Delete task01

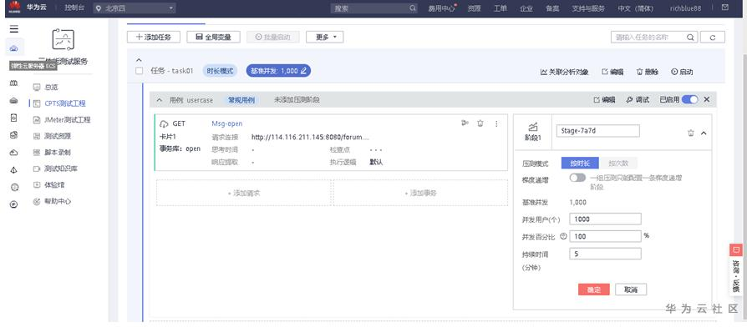point(648,72)
